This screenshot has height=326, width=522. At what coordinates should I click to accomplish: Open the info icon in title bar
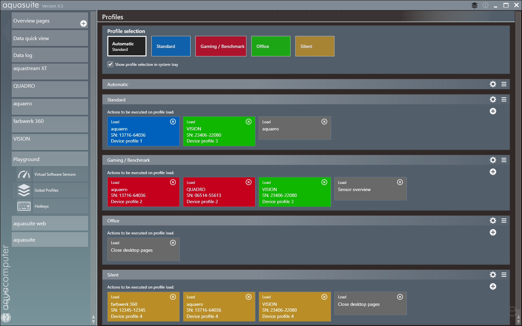coord(485,5)
